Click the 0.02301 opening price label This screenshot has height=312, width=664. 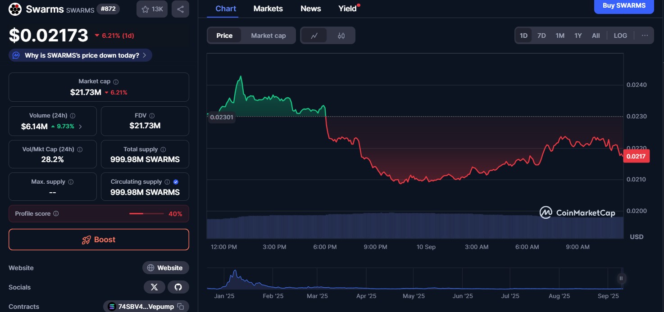coord(222,118)
